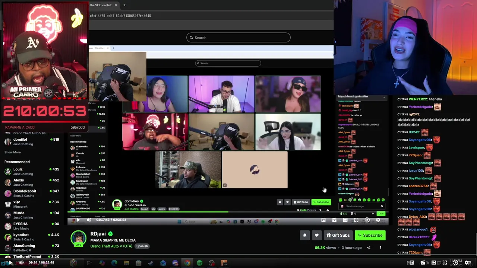Open the three-dot menu next to share

[380, 248]
